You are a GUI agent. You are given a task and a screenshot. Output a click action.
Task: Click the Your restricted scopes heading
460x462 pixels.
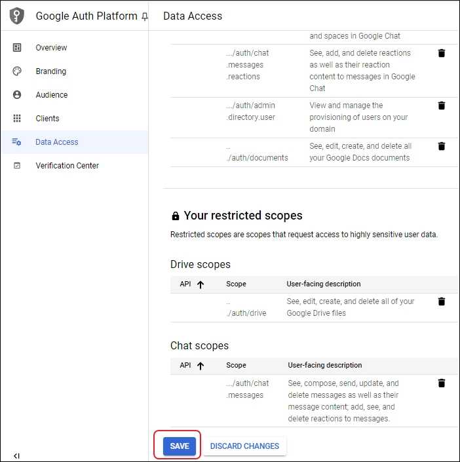tap(243, 216)
